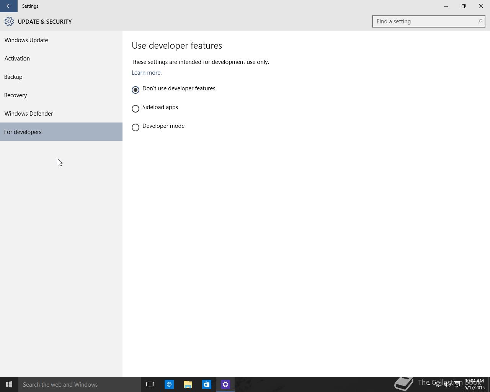Launch the globe browser icon in taskbar
Viewport: 490px width, 392px height.
169,384
